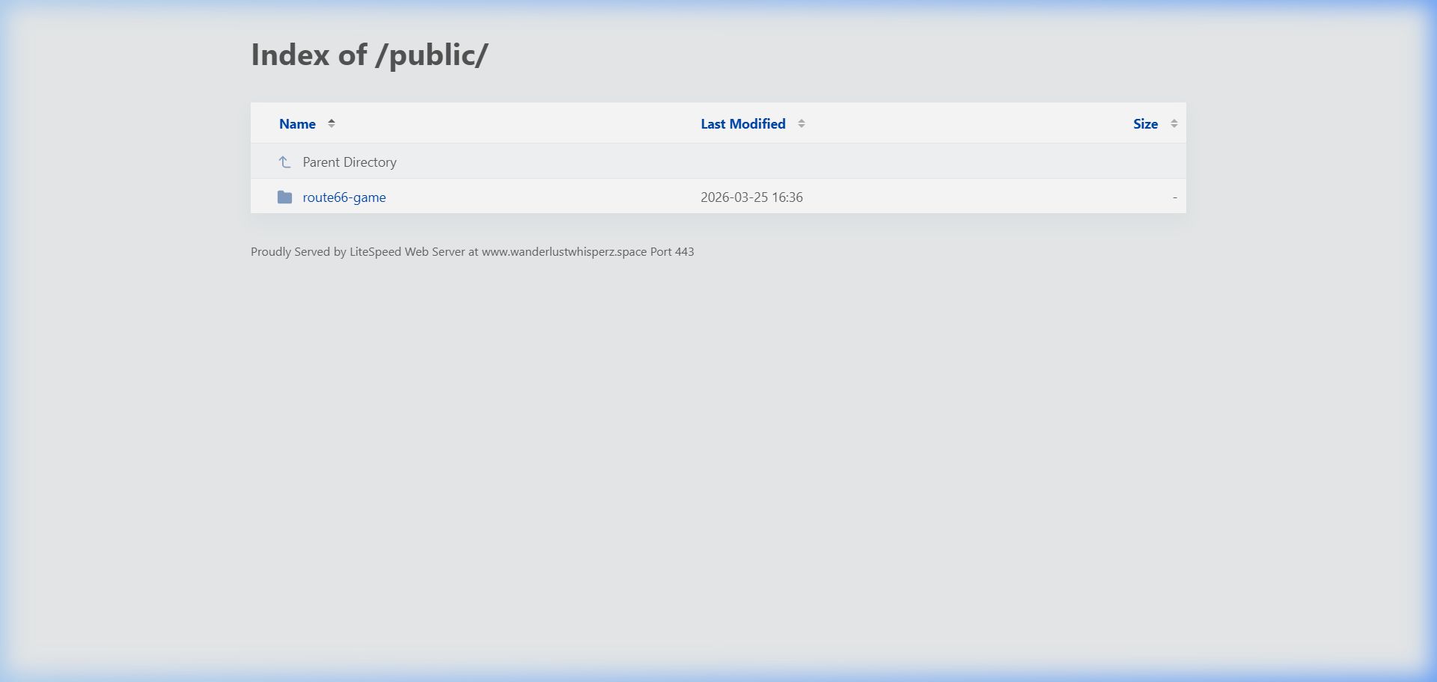This screenshot has height=682, width=1437.
Task: Sort the listing by the Size column
Action: (1145, 124)
